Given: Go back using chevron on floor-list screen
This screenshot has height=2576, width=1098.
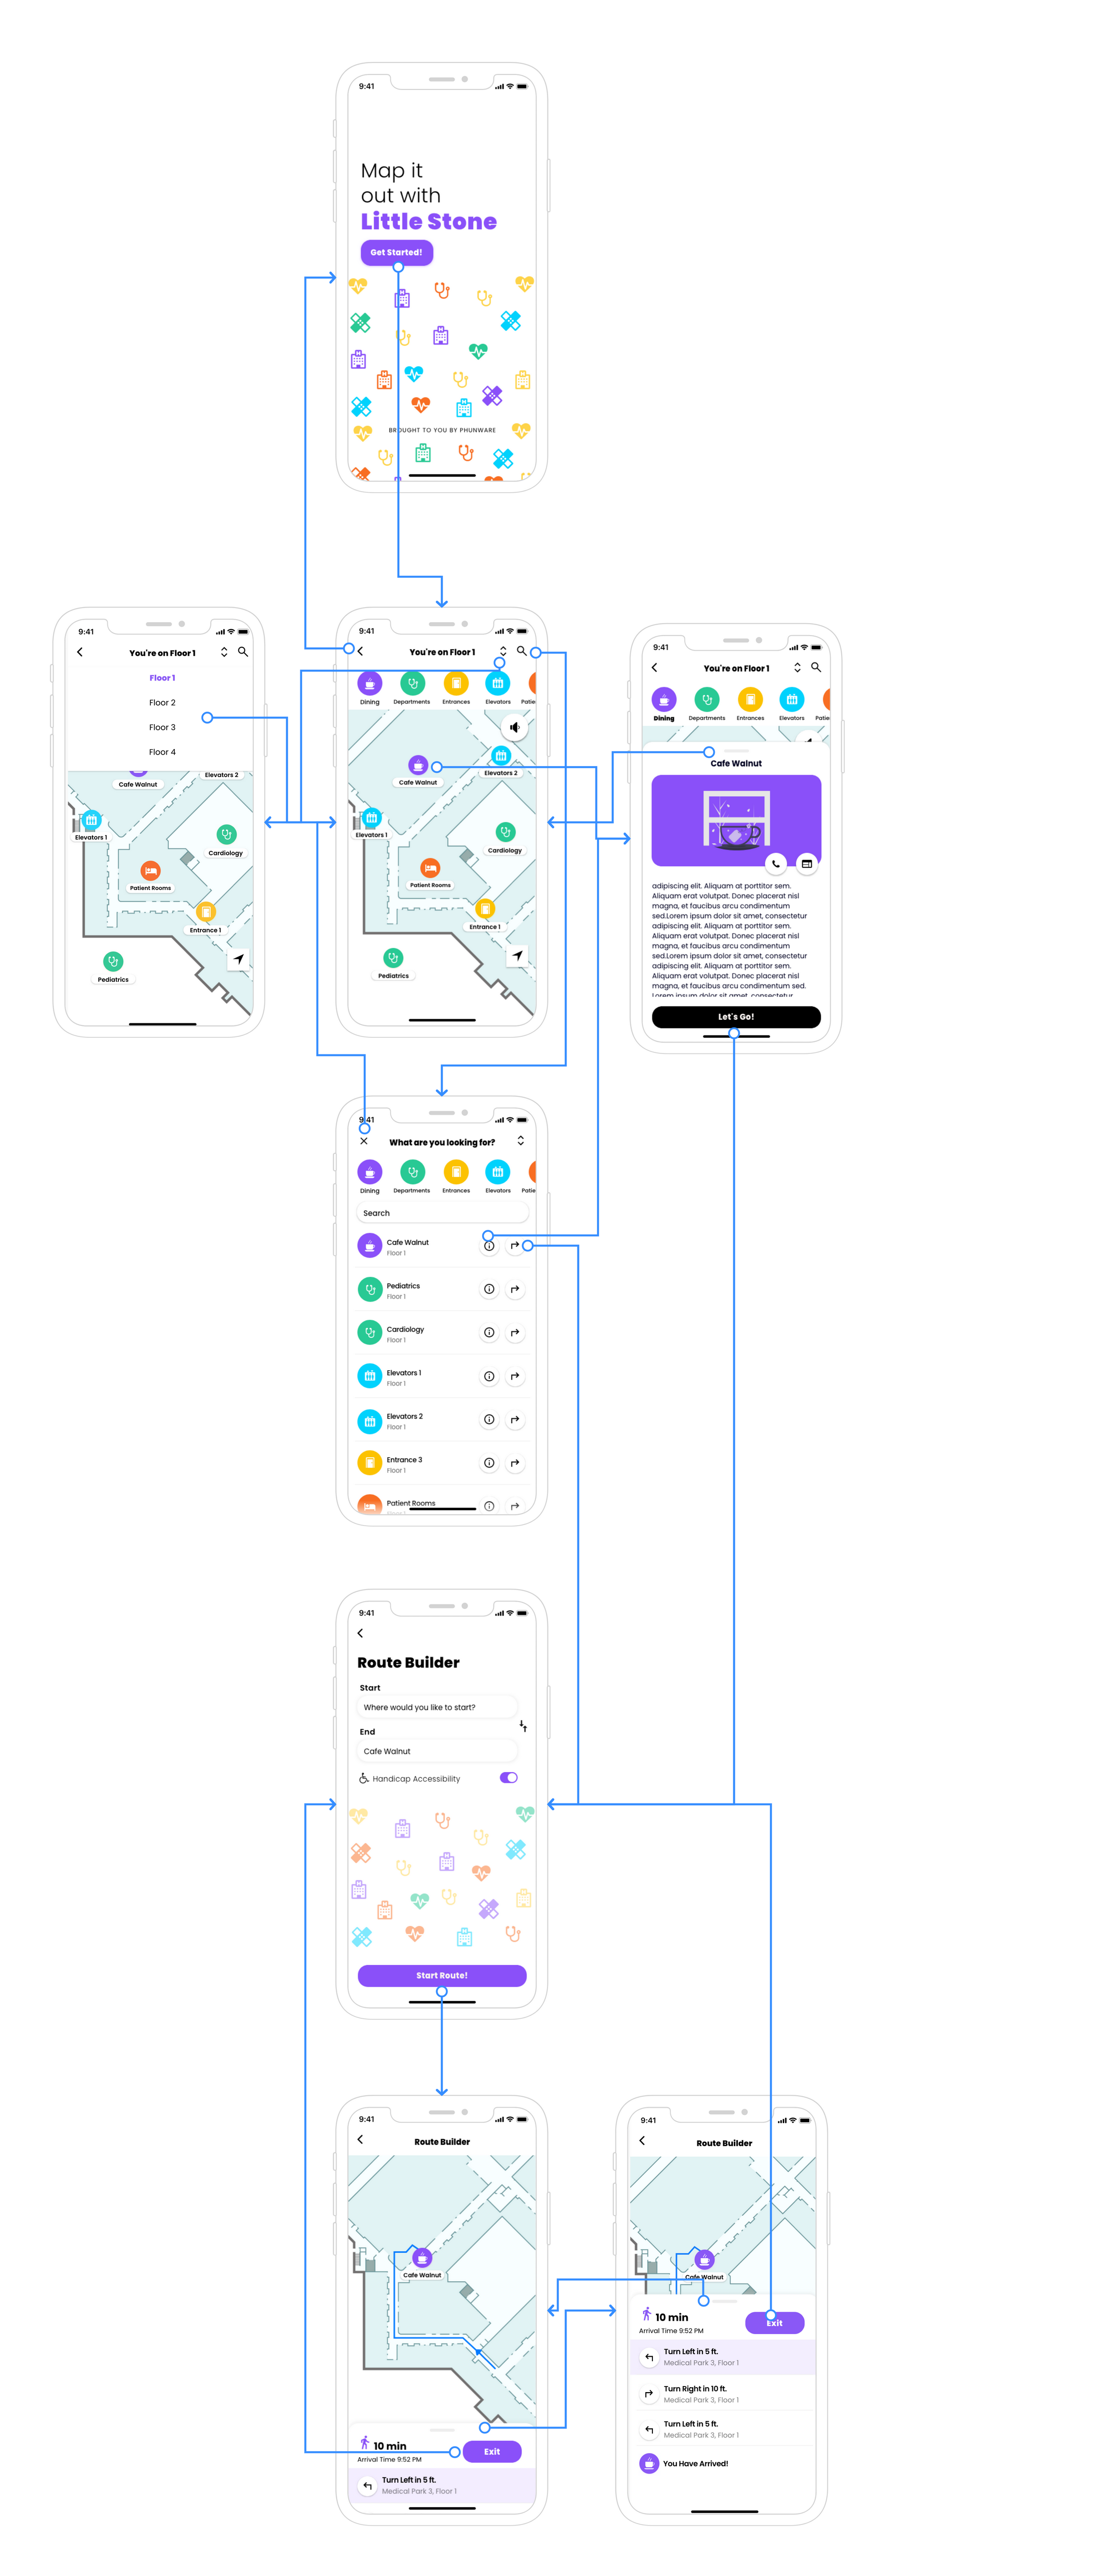Looking at the screenshot, I should (80, 652).
